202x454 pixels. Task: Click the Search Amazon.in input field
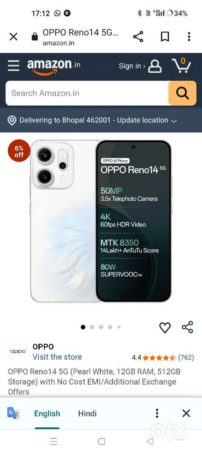tap(87, 93)
